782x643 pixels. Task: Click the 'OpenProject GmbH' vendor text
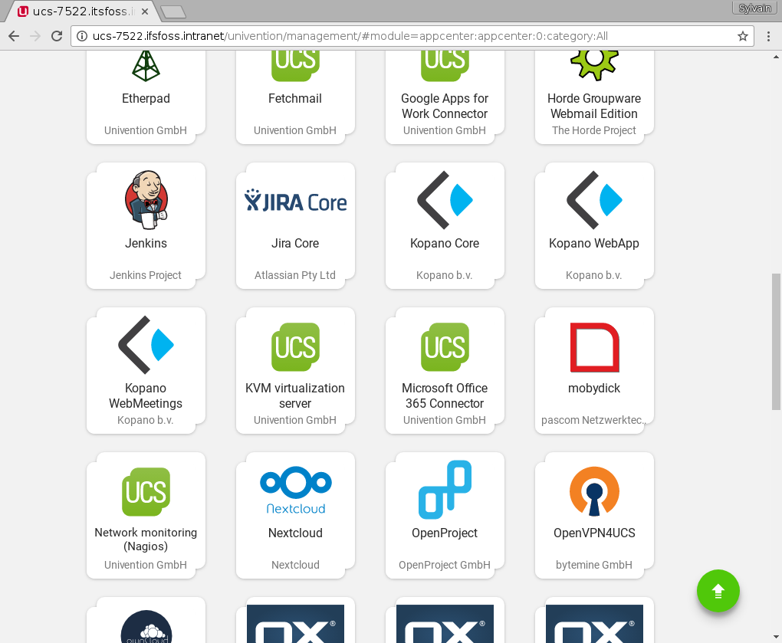(x=445, y=565)
